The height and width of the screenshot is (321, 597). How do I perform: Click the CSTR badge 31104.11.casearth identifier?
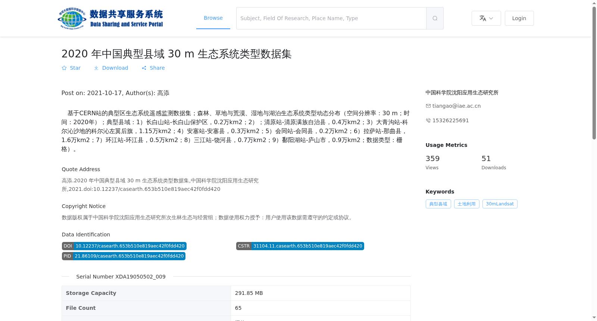[300, 246]
